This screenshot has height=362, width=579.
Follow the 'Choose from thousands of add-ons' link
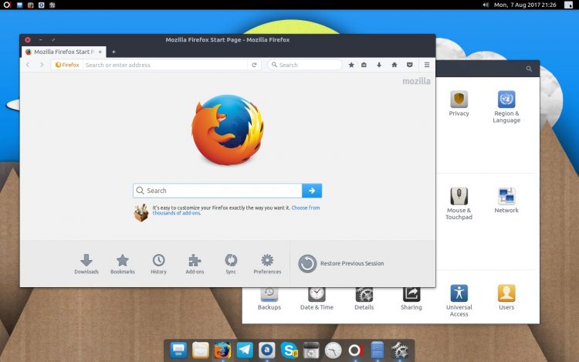(305, 208)
